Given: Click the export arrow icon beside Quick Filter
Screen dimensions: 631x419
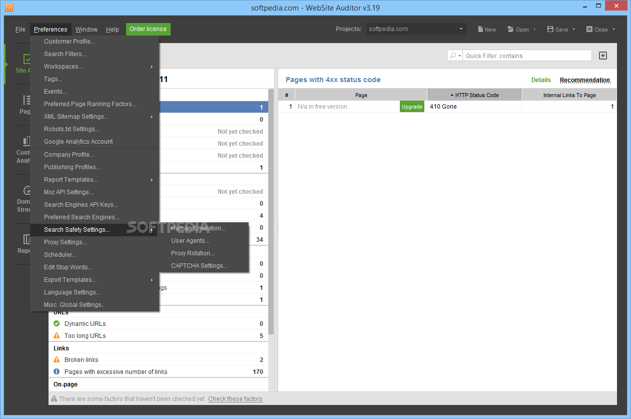Looking at the screenshot, I should pos(603,56).
